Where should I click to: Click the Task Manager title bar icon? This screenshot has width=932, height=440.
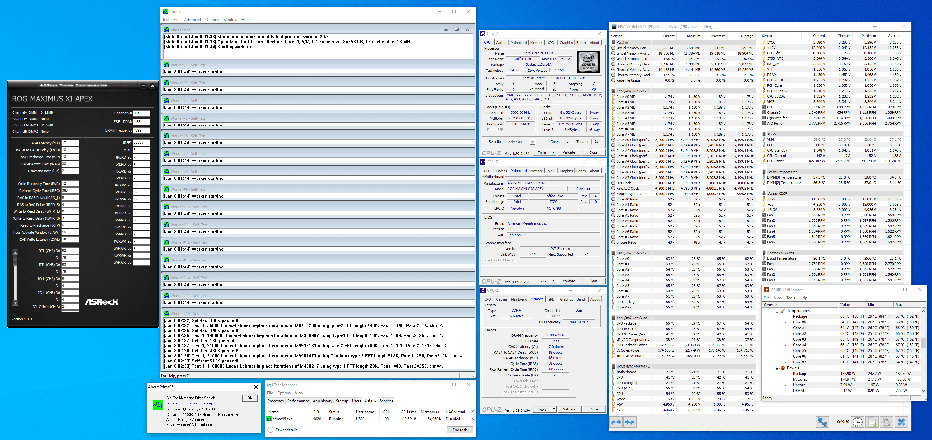[270, 385]
